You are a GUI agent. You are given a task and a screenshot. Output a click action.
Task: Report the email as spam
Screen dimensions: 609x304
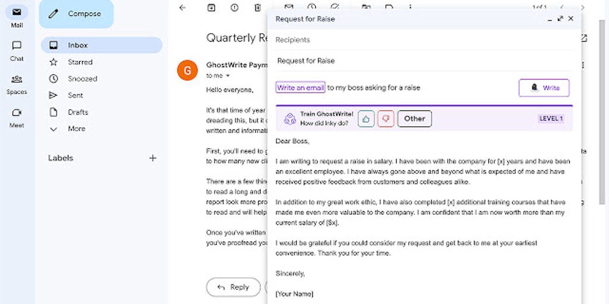(x=234, y=7)
